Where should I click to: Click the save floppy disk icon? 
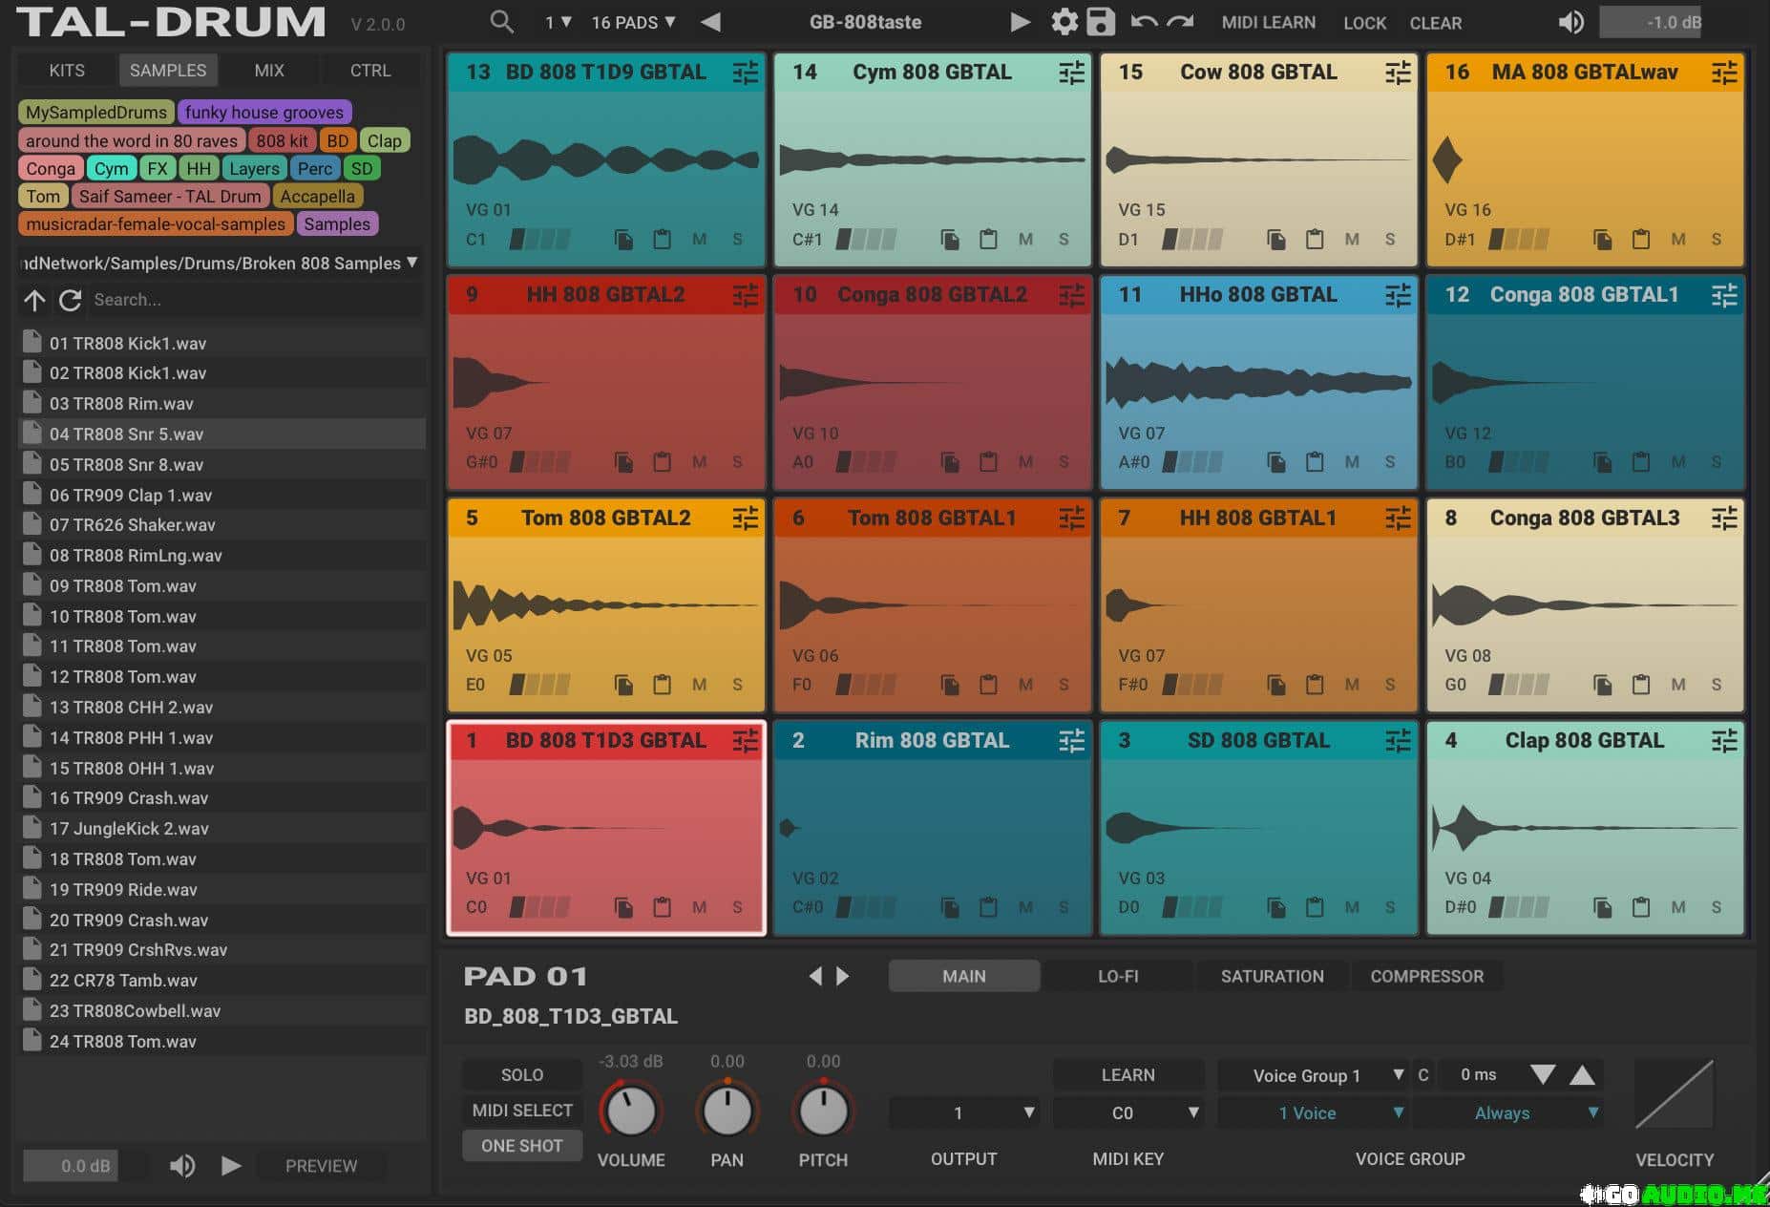point(1101,22)
